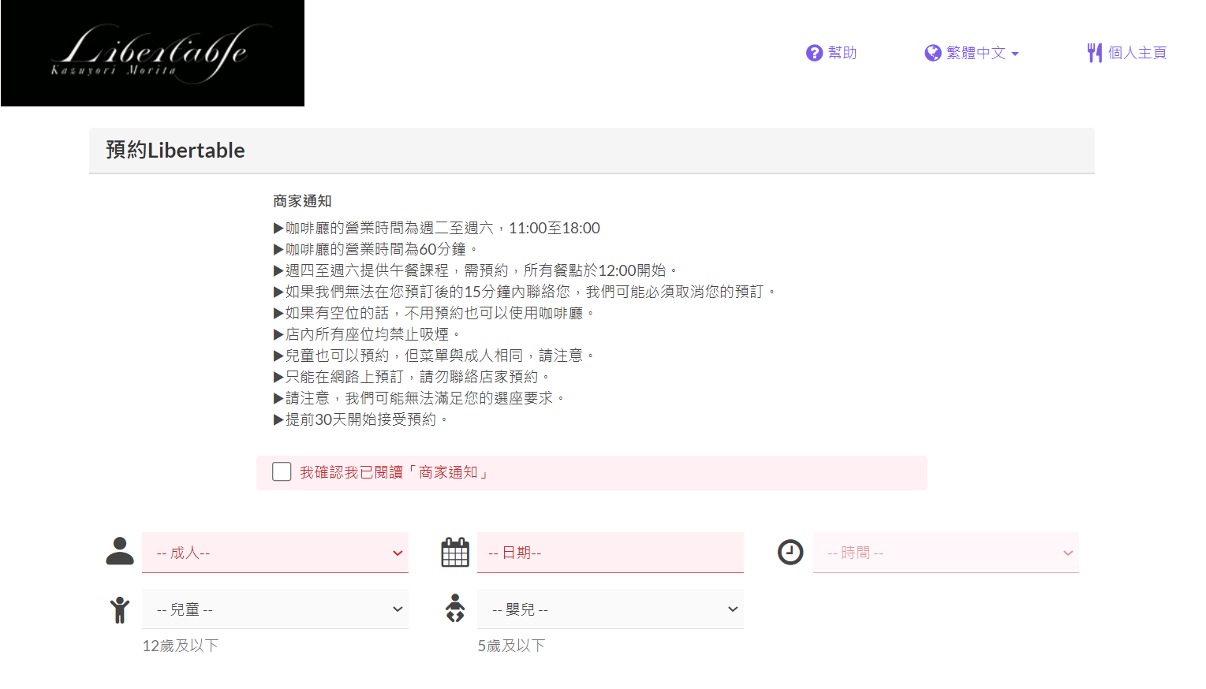The image size is (1206, 689).
Task: Click the 提前30天開始接受預約 line
Action: pos(360,419)
